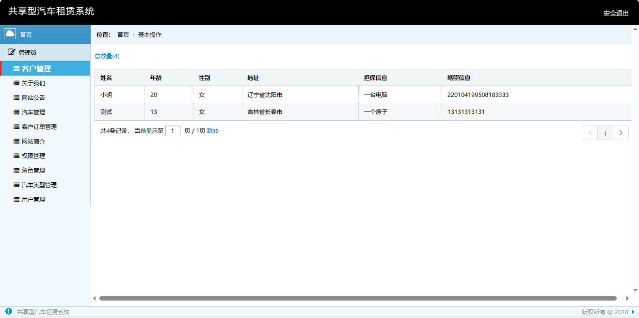Click license number 220104199508183333
This screenshot has height=318, width=639.
coord(478,95)
